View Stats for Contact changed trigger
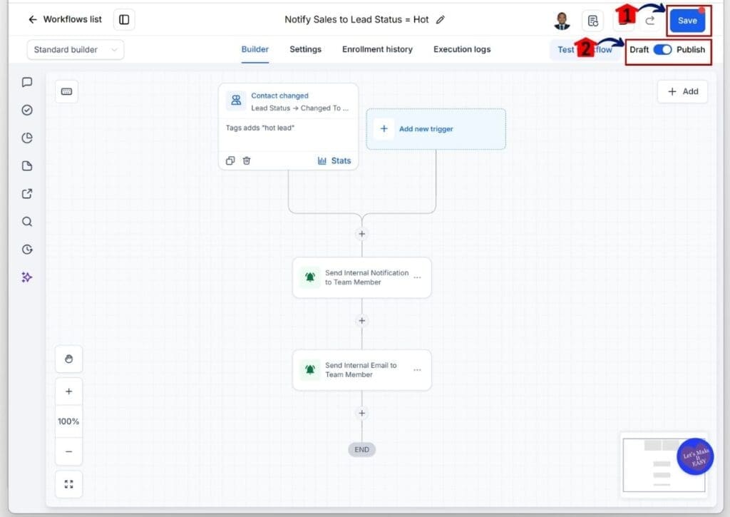 [x=334, y=160]
